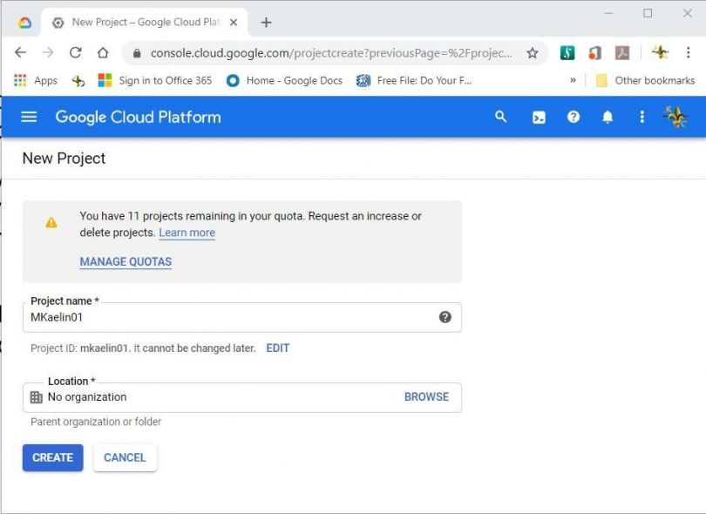Expand the bookmarks overflow chevron
The image size is (706, 514).
[x=573, y=79]
